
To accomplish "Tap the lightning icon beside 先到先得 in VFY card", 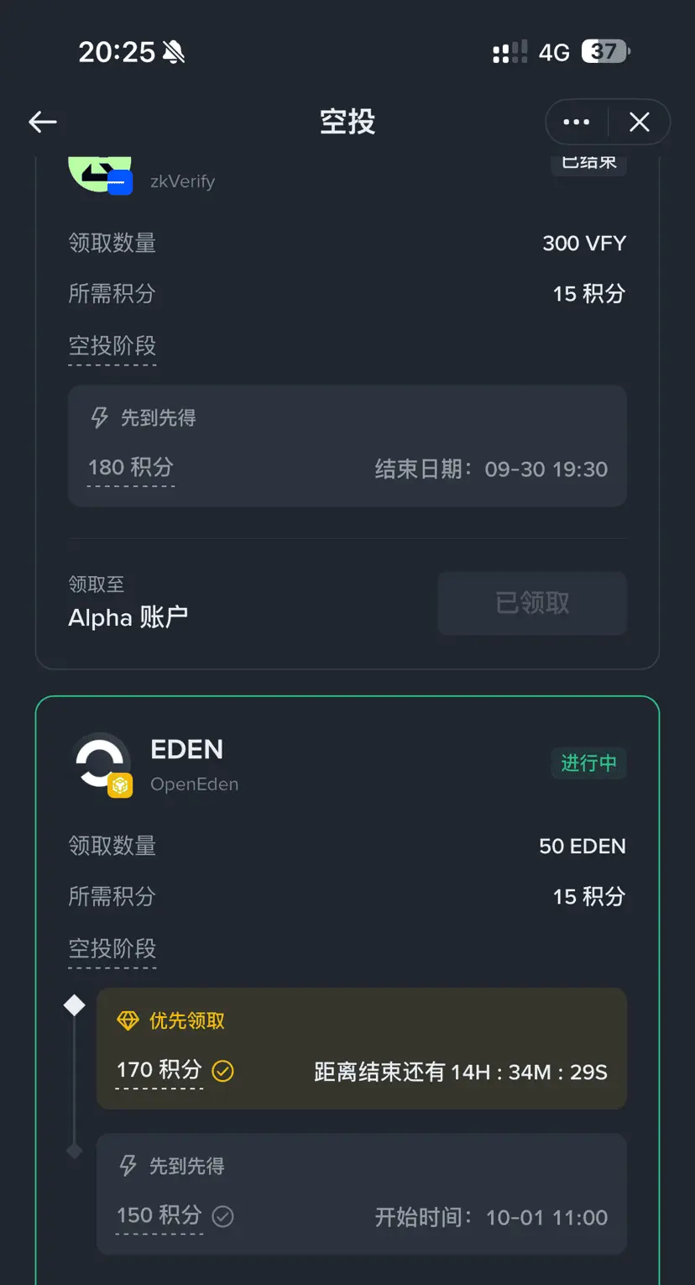I will [x=100, y=417].
